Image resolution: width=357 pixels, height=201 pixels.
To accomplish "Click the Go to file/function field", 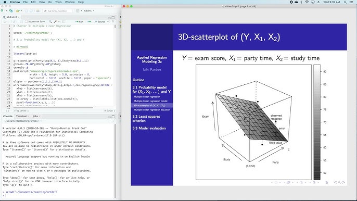I will coord(58,11).
